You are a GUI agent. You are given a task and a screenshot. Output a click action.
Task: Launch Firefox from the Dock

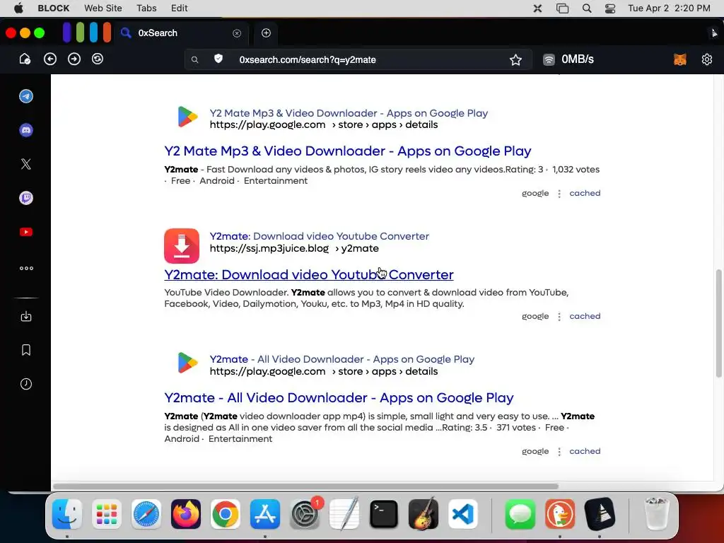click(186, 514)
